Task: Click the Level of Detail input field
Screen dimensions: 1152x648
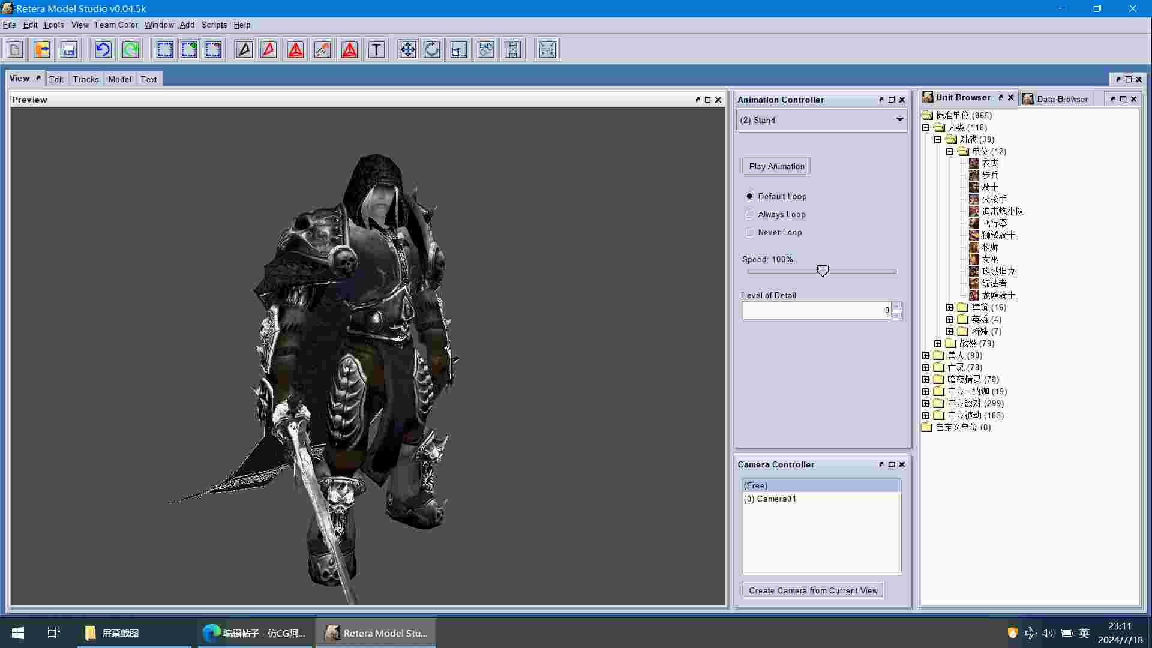Action: (x=817, y=310)
